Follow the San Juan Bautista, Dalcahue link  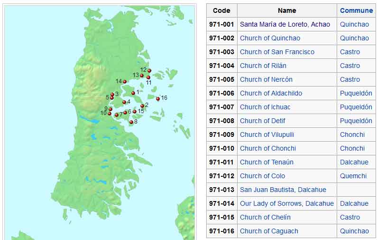click(x=283, y=190)
